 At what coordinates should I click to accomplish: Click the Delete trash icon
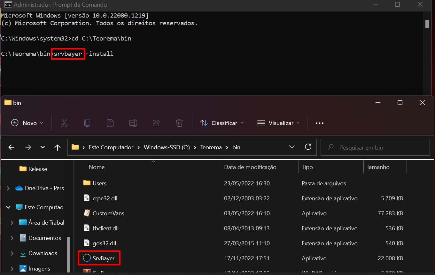pyautogui.click(x=179, y=123)
